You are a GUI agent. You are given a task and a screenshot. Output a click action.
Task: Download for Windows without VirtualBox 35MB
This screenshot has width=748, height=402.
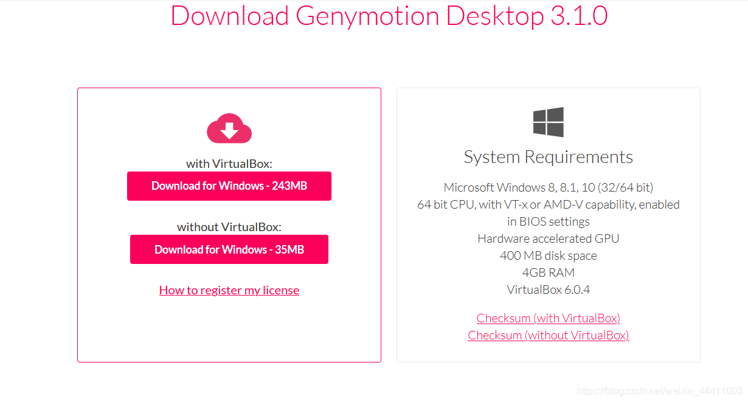[x=229, y=249]
